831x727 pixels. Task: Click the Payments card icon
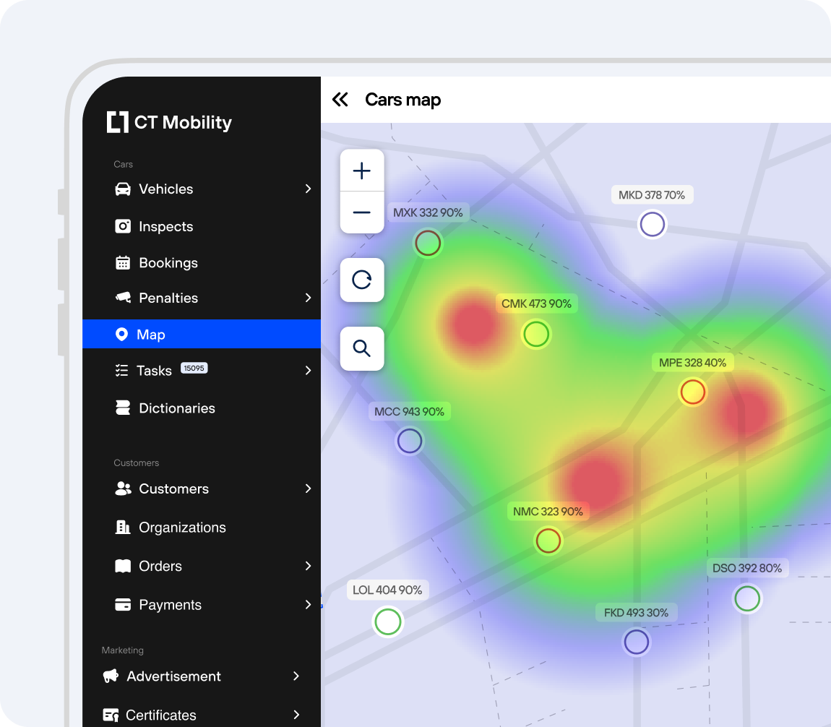123,605
